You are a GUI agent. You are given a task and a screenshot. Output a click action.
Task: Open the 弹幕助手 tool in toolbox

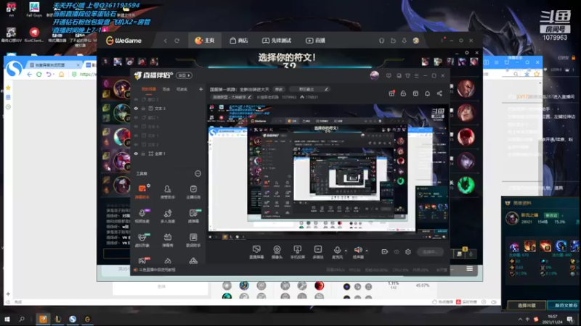pyautogui.click(x=142, y=192)
